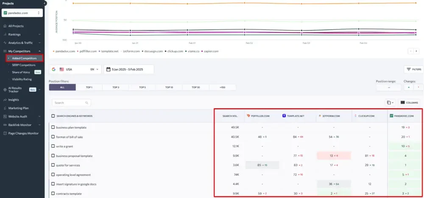Open Share of Voice page
The image size is (424, 198).
coord(21,72)
